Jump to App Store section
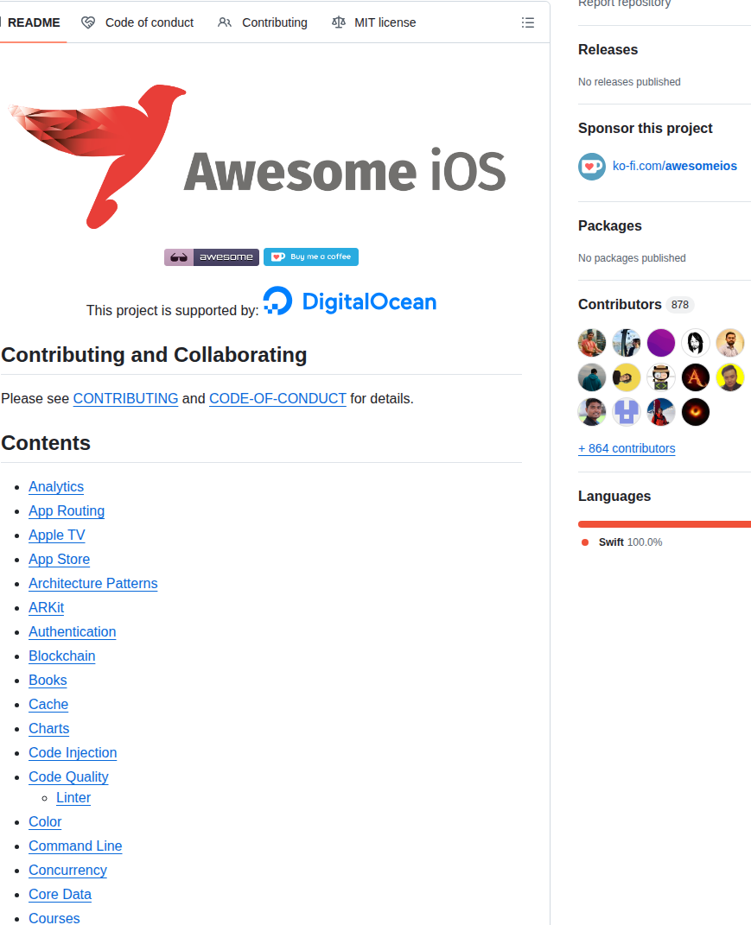Image resolution: width=751 pixels, height=925 pixels. [59, 560]
